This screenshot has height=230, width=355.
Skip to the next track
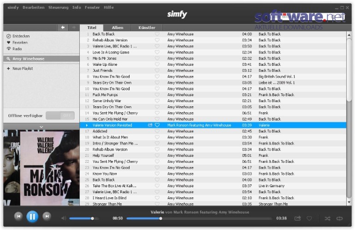coord(47,217)
